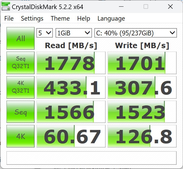Image resolution: width=183 pixels, height=169 pixels.
Task: Run the plain Seq benchmark test
Action: coord(21,112)
